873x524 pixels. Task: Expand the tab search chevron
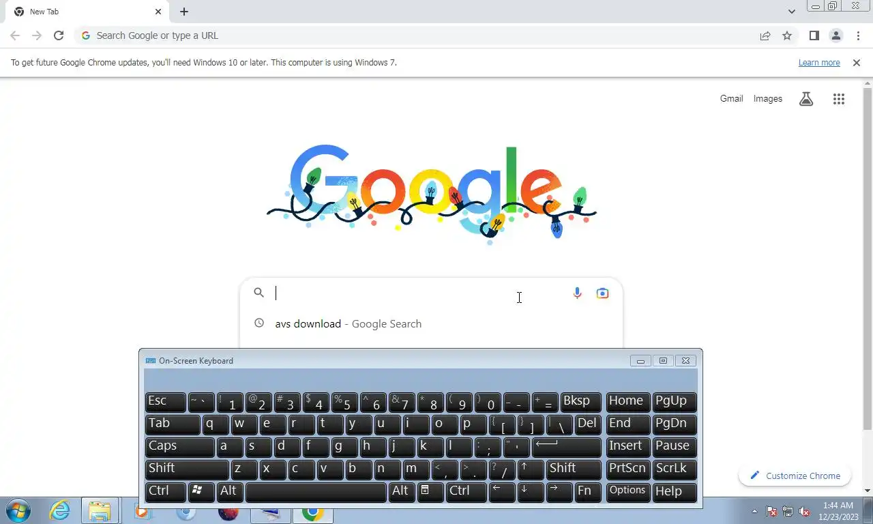click(x=791, y=12)
